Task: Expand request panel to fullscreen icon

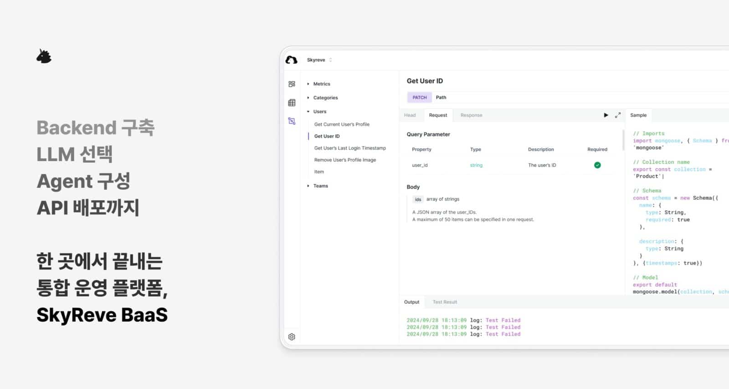Action: point(617,115)
